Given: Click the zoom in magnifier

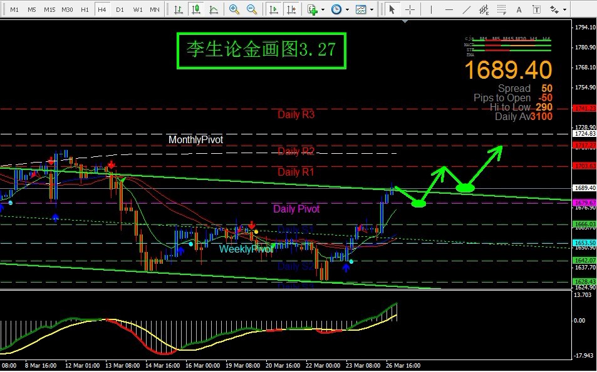Looking at the screenshot, I should [x=234, y=9].
